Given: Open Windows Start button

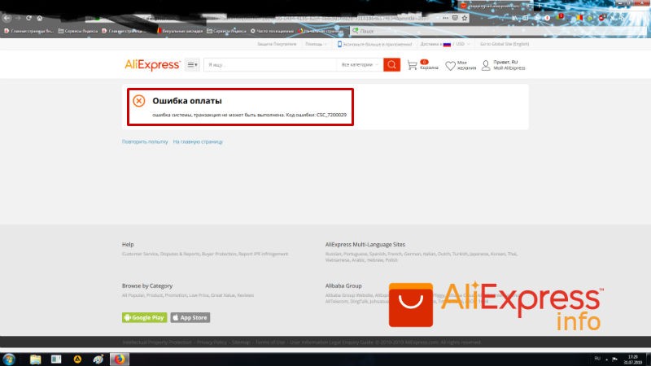Looking at the screenshot, I should click(x=9, y=359).
